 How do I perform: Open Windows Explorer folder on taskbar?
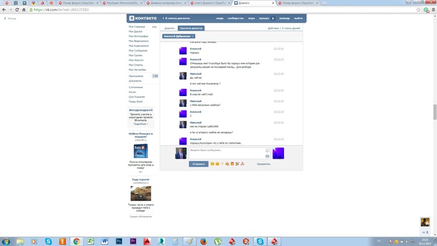click(20, 241)
